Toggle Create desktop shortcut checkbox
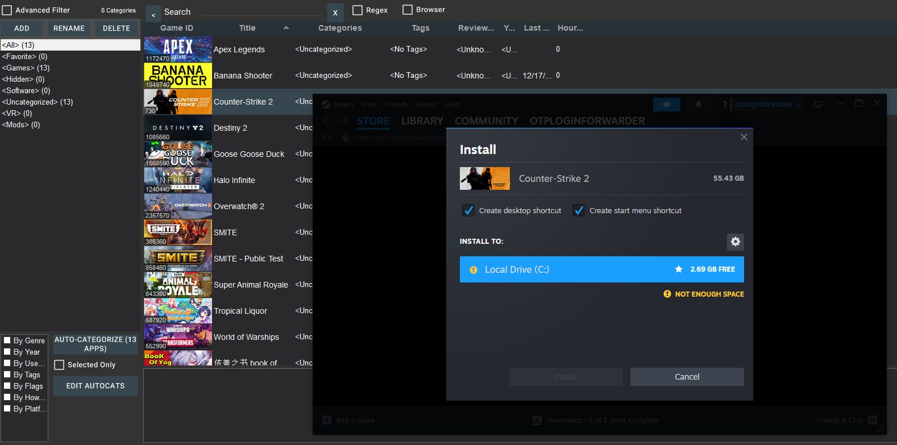This screenshot has height=445, width=897. coord(468,210)
